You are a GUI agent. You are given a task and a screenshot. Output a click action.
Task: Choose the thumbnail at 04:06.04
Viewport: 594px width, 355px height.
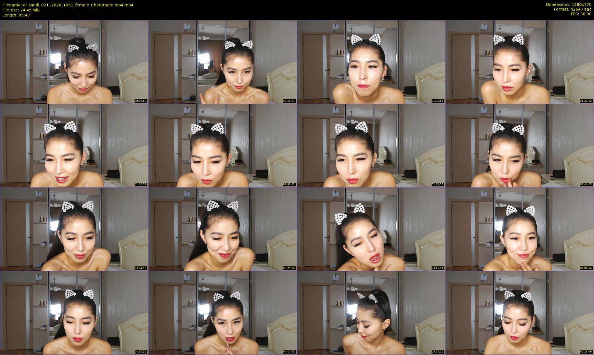coord(520,229)
